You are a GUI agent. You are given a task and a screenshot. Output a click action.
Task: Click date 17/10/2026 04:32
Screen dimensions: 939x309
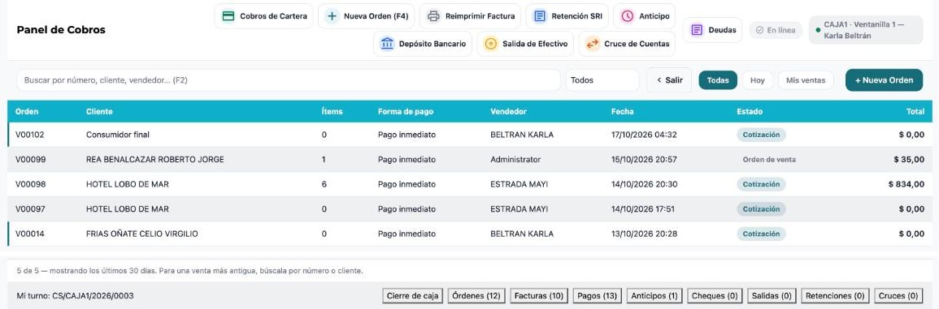[645, 135]
